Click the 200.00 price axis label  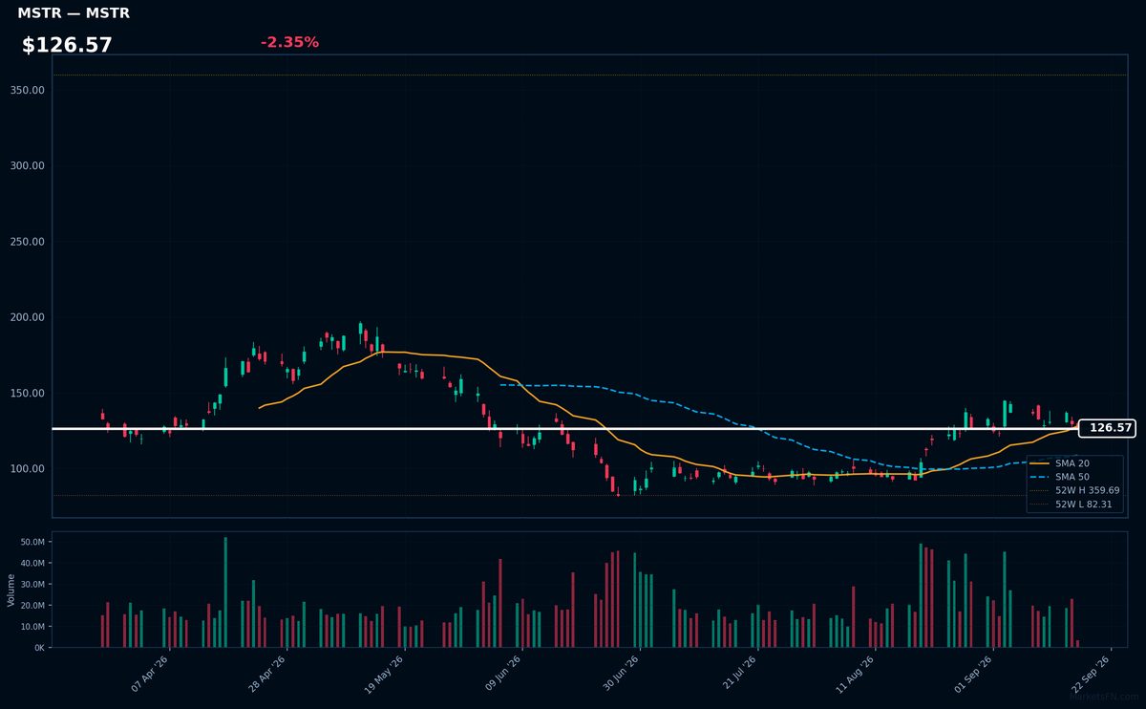click(x=29, y=317)
